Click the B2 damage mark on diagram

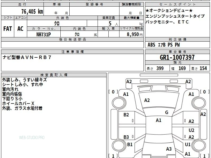point(126,115)
